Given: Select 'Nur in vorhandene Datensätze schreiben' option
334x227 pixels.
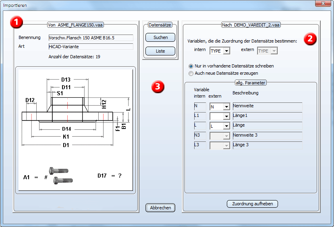Looking at the screenshot, I should pos(191,66).
